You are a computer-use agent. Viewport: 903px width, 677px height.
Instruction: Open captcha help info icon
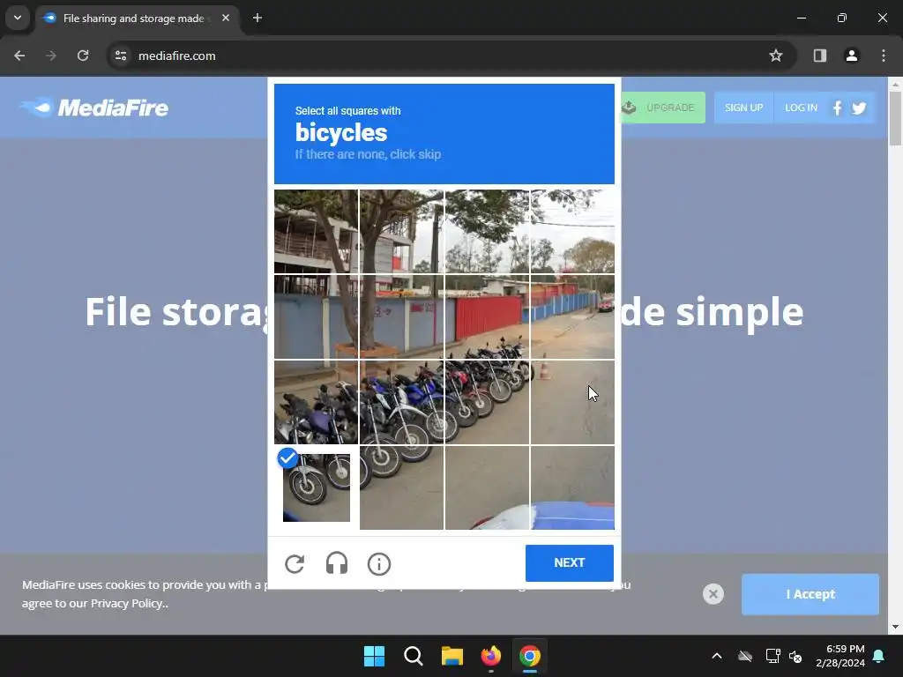click(379, 564)
